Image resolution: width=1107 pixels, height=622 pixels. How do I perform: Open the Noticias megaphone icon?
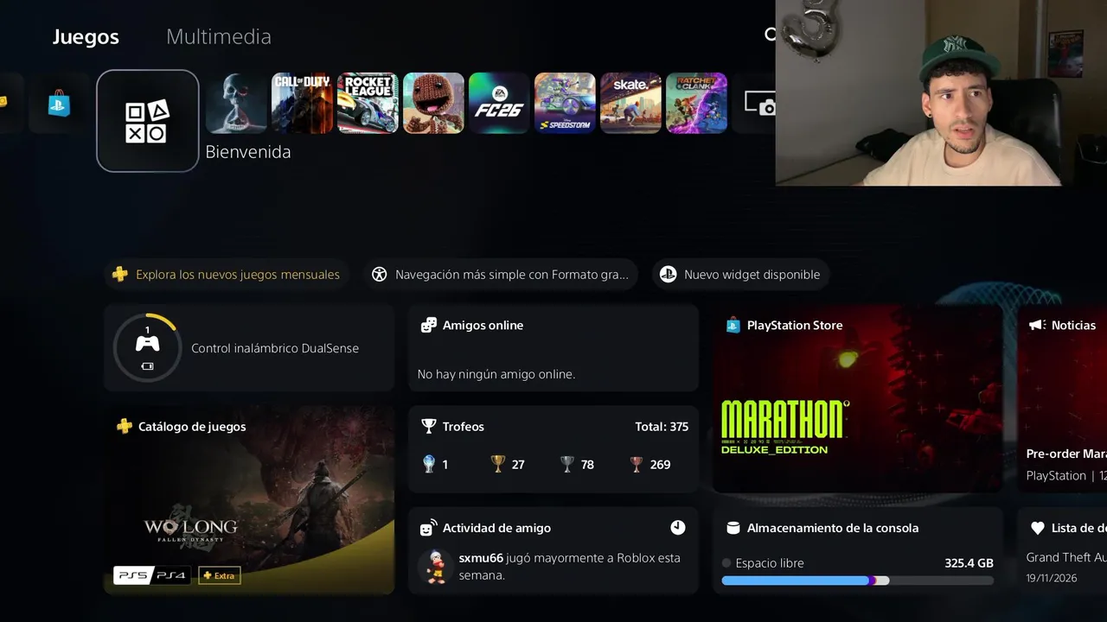point(1037,326)
